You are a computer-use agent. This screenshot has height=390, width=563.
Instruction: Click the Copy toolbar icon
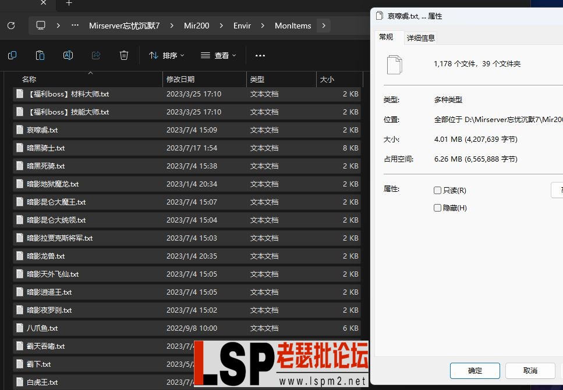tap(12, 55)
